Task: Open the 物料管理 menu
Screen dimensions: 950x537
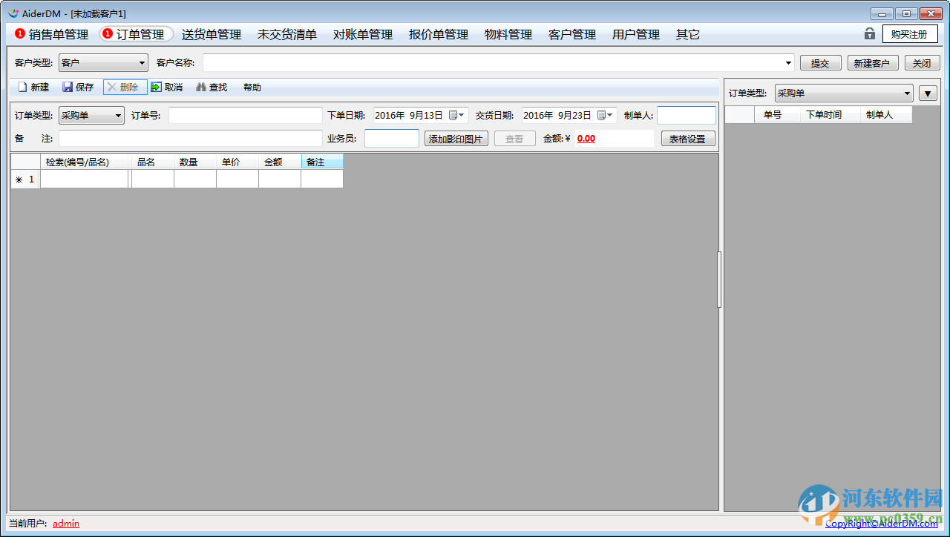Action: 508,34
